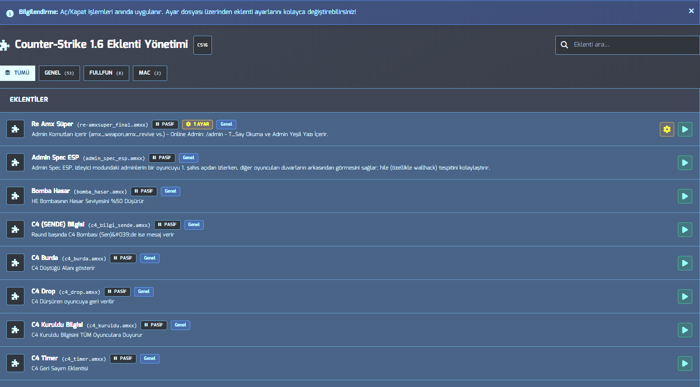Click the c4_kuruldu.amxx filename
This screenshot has height=387, width=700.
112,326
